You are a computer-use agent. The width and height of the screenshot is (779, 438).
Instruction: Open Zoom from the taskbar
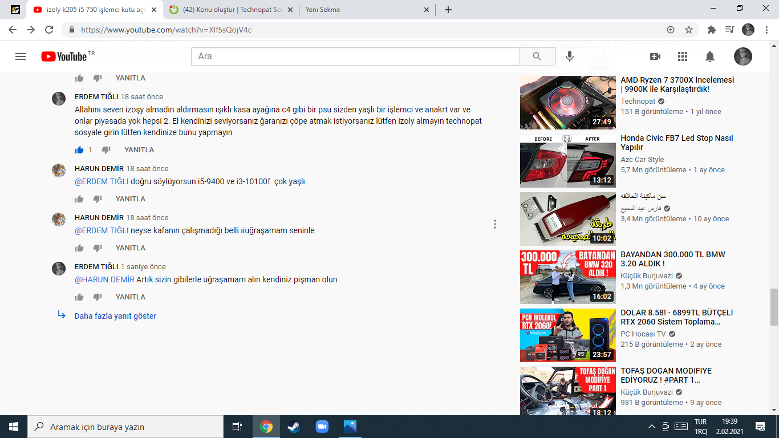pos(322,427)
